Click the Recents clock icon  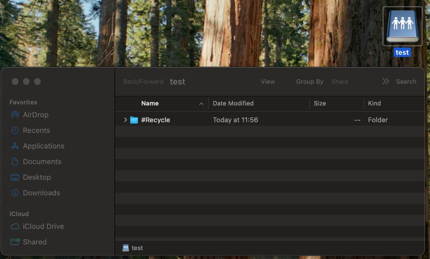15,130
